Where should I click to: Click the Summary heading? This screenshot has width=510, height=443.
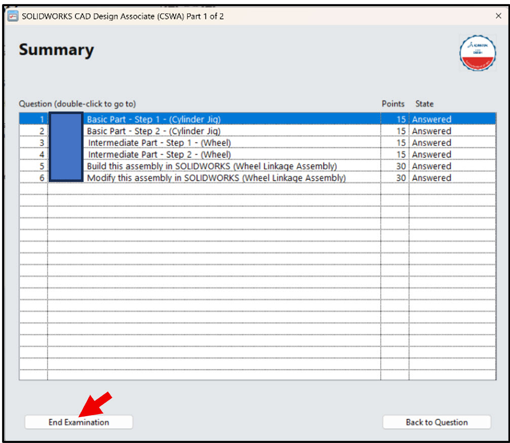click(x=56, y=50)
